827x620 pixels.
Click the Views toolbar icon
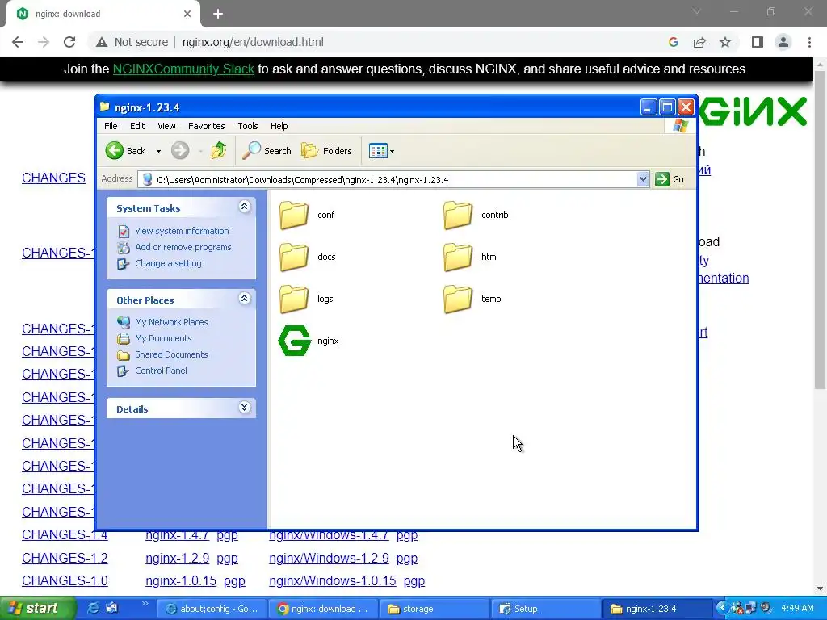point(378,151)
